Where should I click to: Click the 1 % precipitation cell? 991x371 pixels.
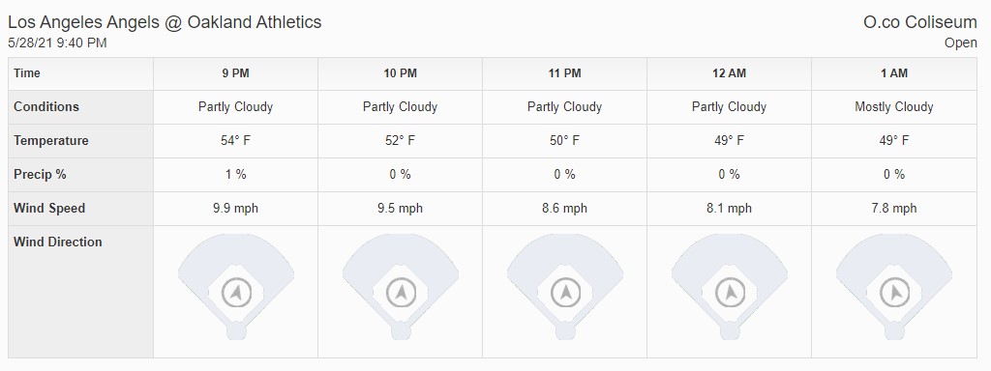pos(236,174)
